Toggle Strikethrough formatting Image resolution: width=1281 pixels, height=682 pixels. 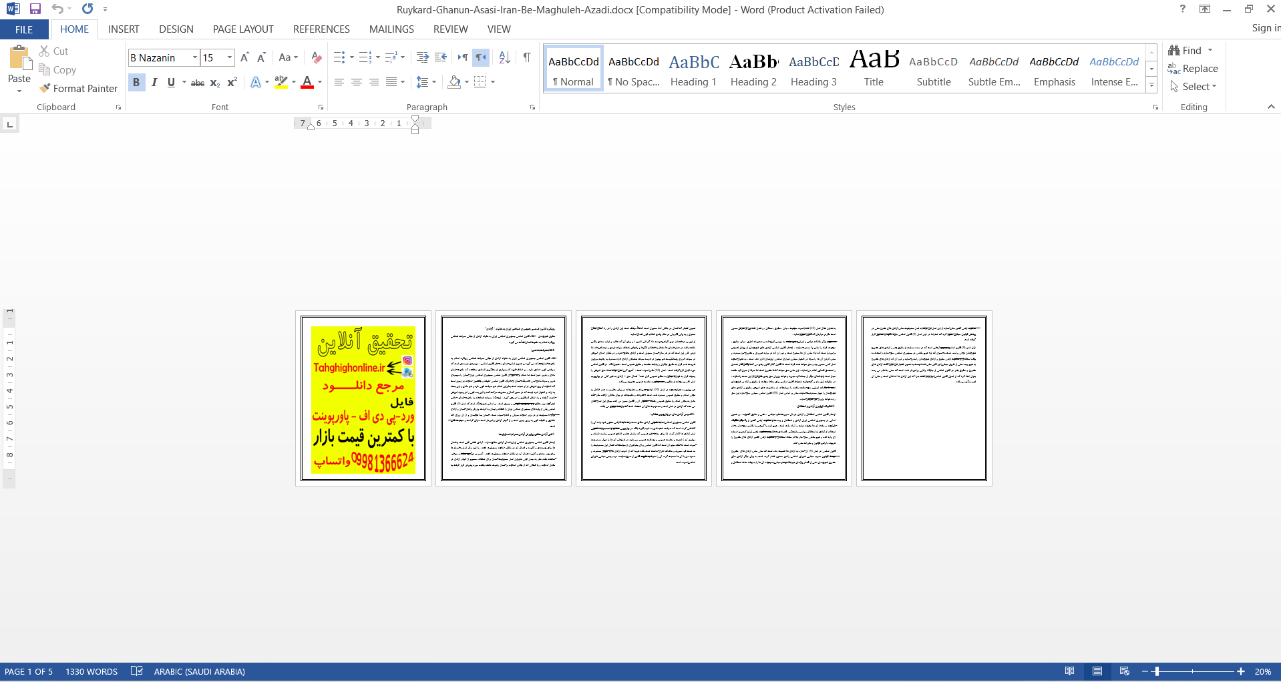click(x=198, y=82)
